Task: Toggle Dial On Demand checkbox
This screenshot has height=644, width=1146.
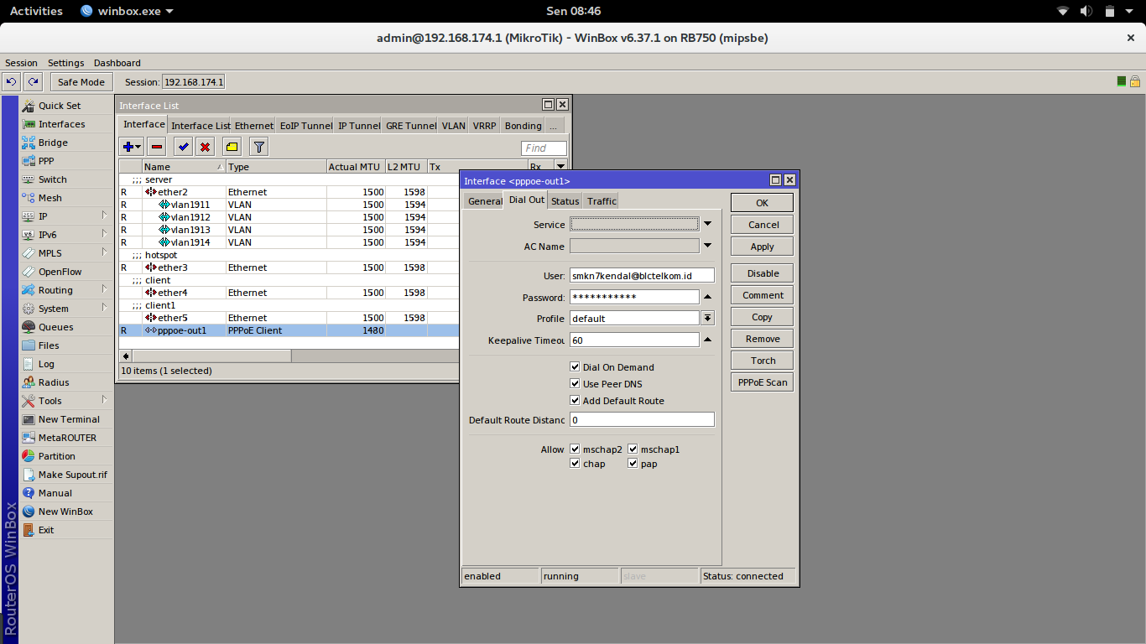Action: pyautogui.click(x=575, y=367)
